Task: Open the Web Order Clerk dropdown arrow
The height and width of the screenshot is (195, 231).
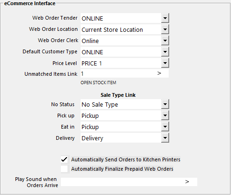Action: (x=165, y=41)
